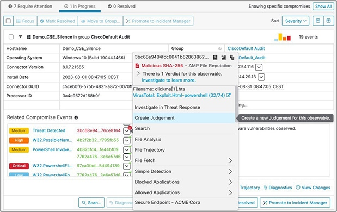Open the W32.PossibleNam... event link

tap(52, 140)
